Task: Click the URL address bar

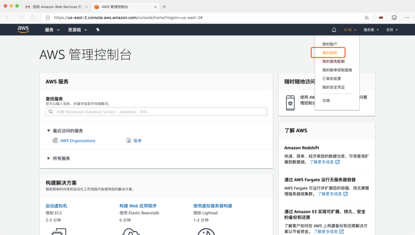Action: point(206,17)
